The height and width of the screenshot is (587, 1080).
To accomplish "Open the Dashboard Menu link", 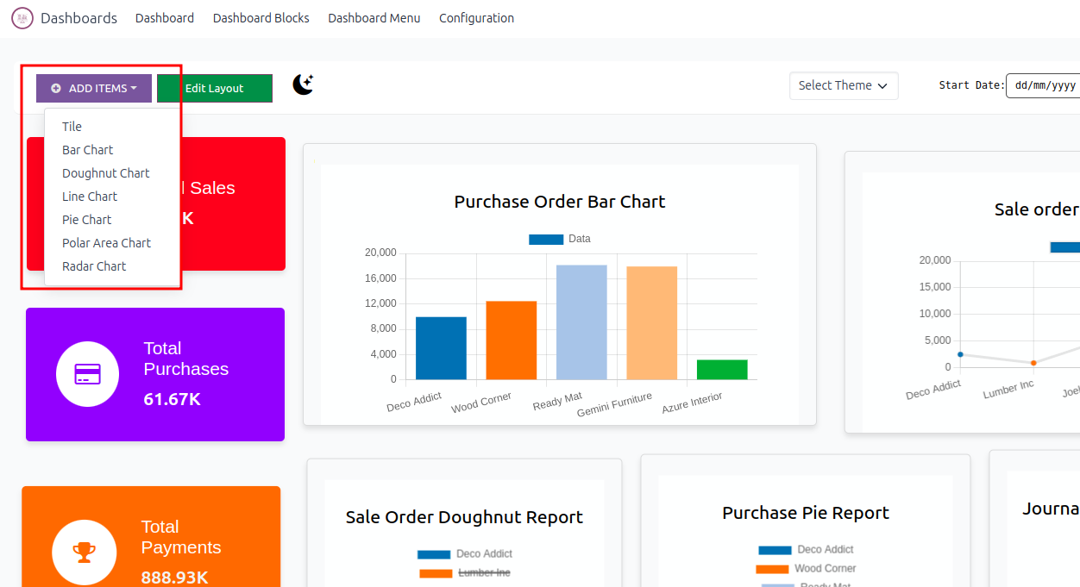I will pyautogui.click(x=374, y=18).
